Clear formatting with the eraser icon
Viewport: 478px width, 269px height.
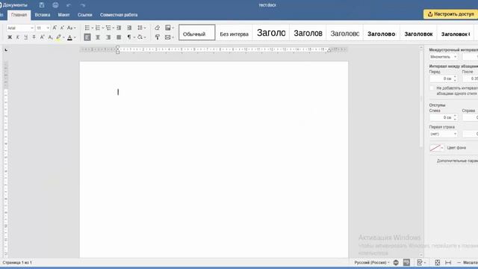click(x=158, y=28)
